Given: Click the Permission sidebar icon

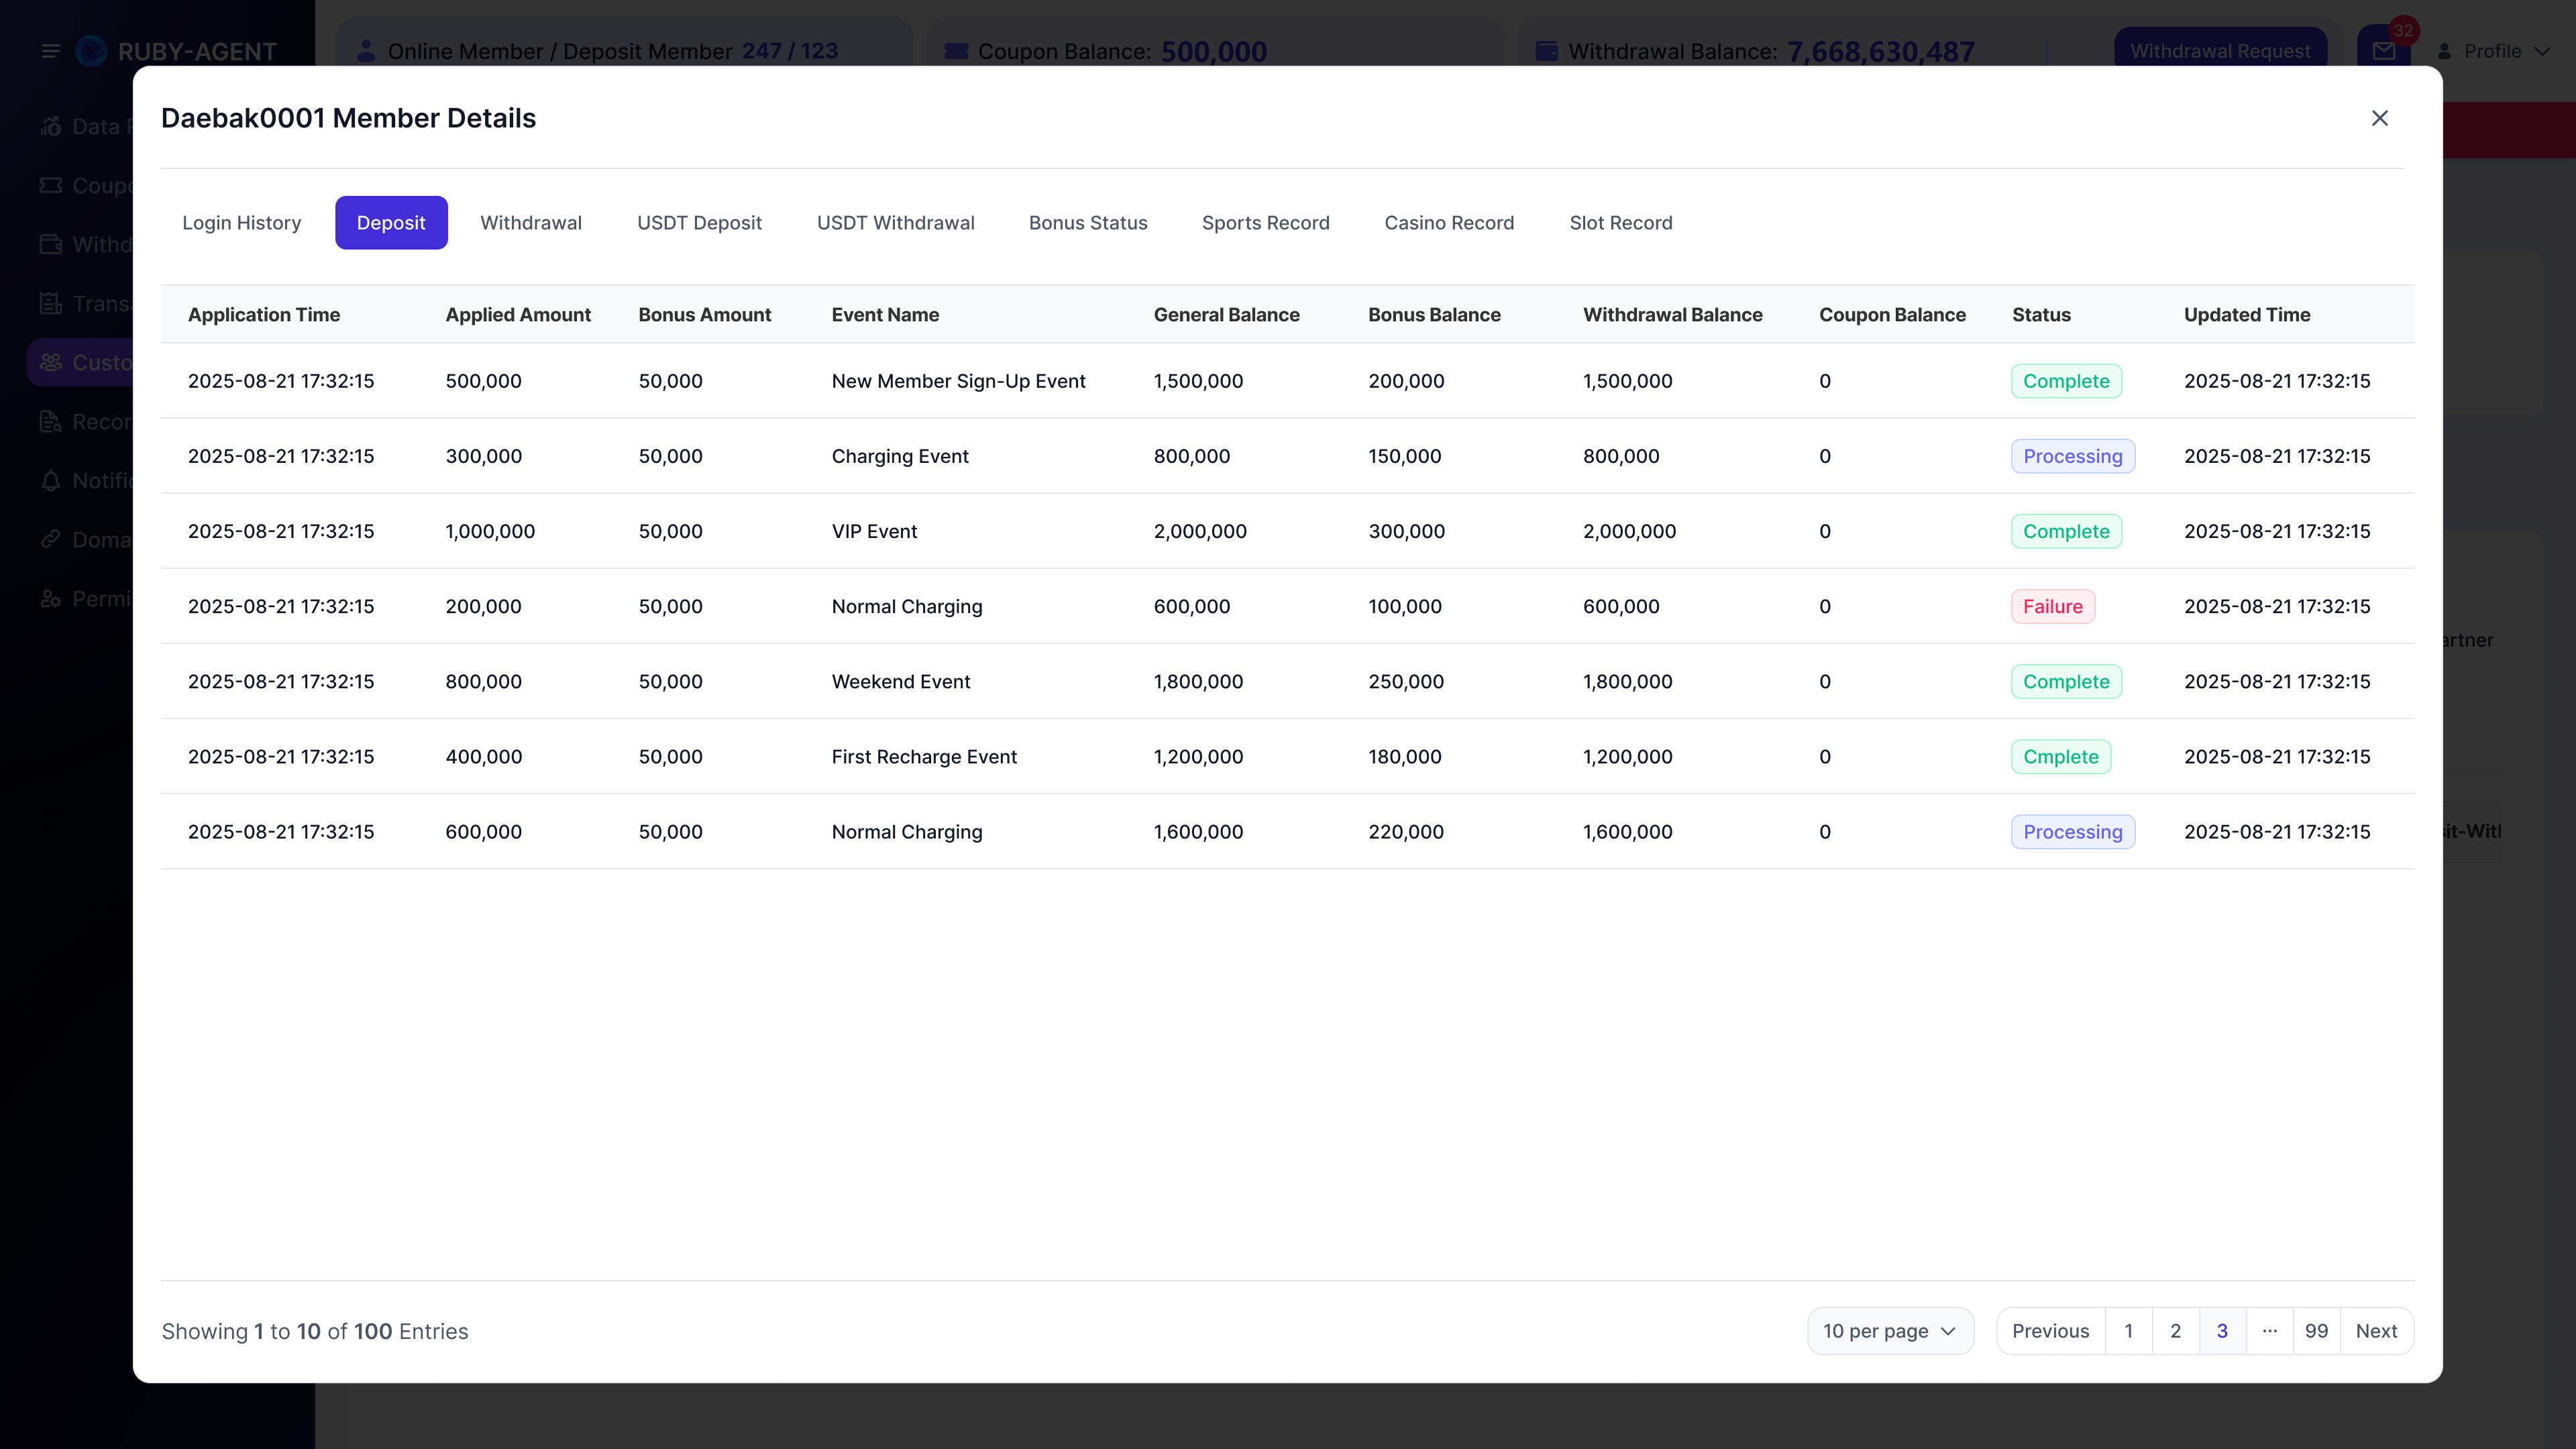Looking at the screenshot, I should pyautogui.click(x=51, y=598).
